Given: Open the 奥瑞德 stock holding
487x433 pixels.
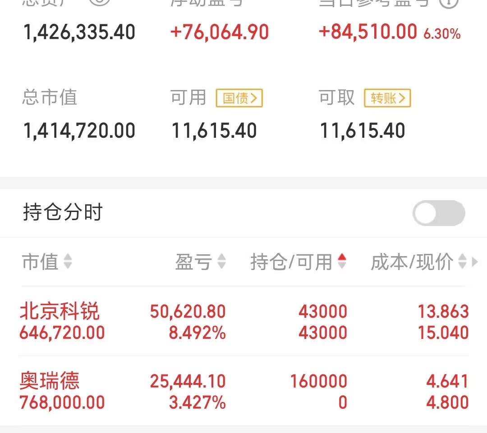Looking at the screenshot, I should click(x=50, y=381).
